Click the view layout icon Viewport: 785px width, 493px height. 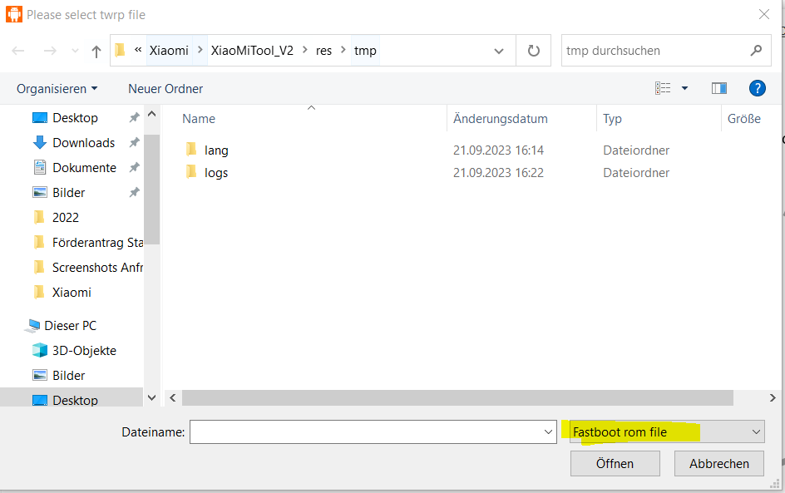coord(663,88)
